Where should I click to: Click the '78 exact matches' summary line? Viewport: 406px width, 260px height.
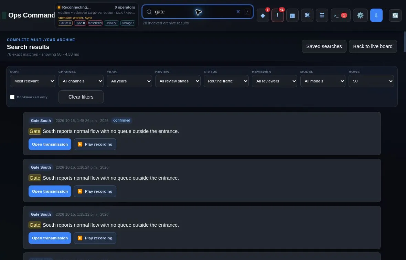[x=43, y=54]
